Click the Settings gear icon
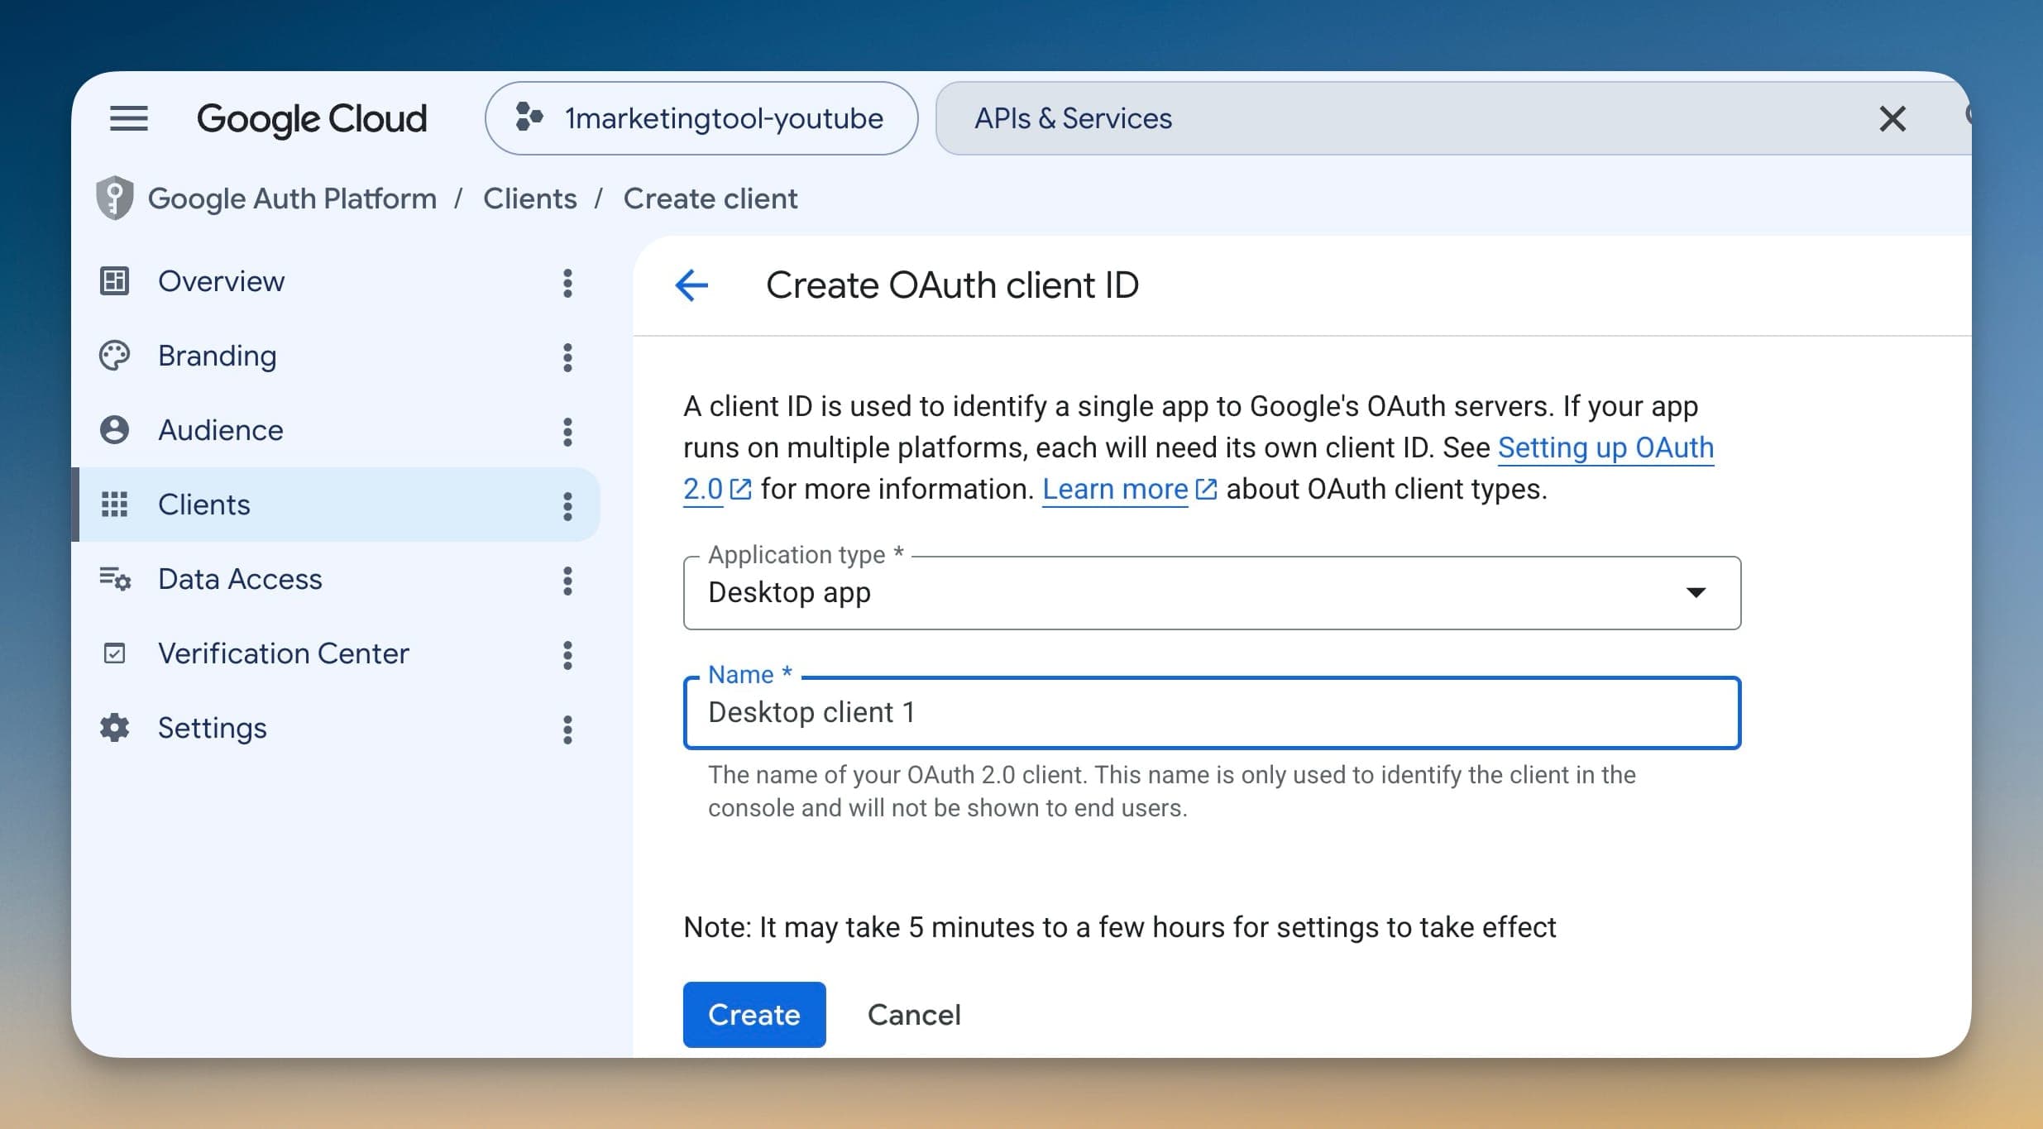Screen dimensions: 2043x1129 pos(114,728)
